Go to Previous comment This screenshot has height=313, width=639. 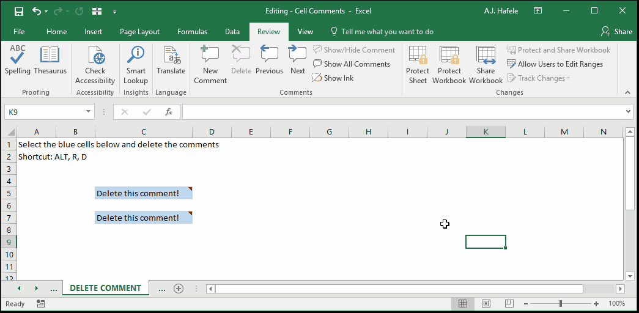pos(270,61)
